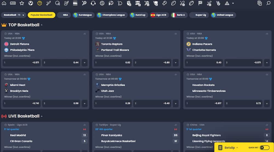Open Real Madrid team name
274x152 pixels.
pos(18,135)
